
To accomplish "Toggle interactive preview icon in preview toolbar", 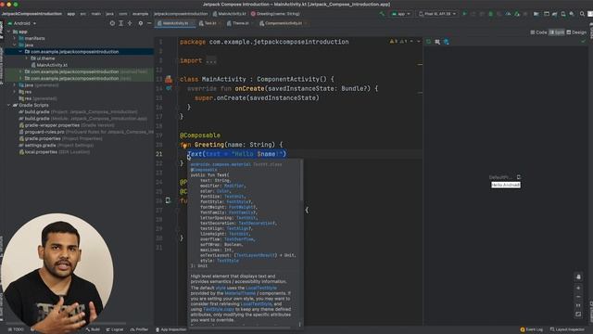I will (x=437, y=42).
